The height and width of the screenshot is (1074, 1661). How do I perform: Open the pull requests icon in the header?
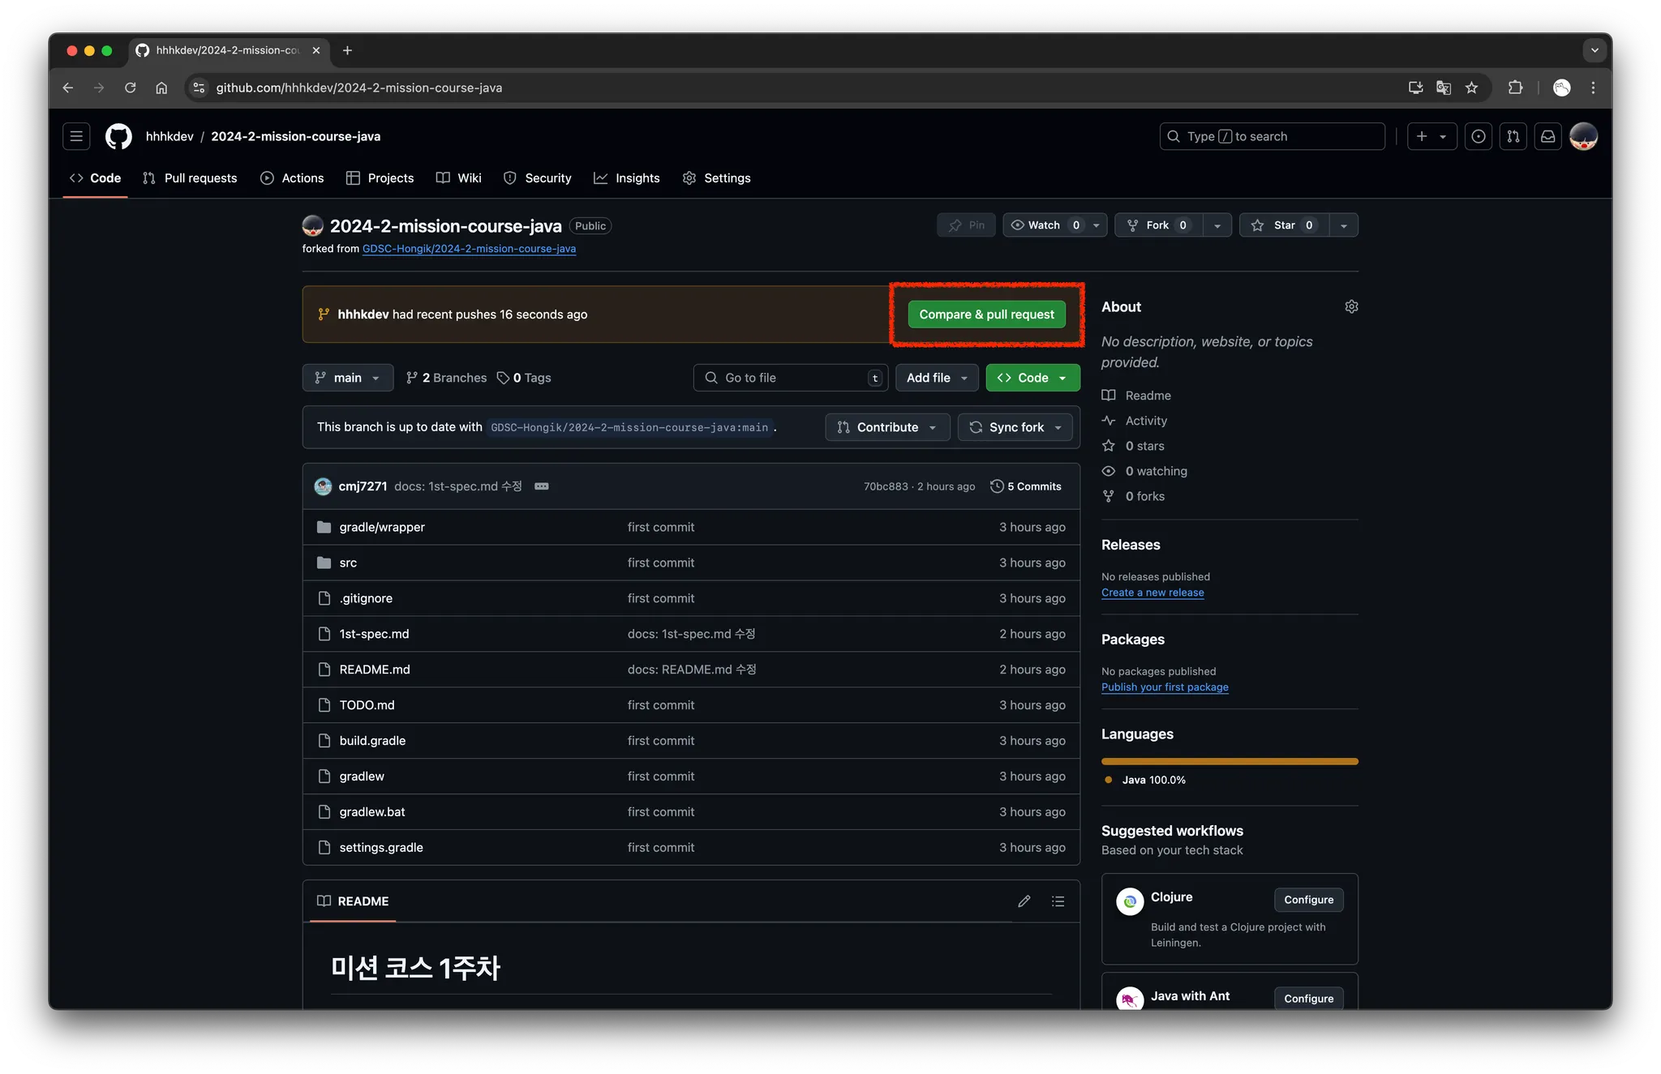tap(1513, 136)
